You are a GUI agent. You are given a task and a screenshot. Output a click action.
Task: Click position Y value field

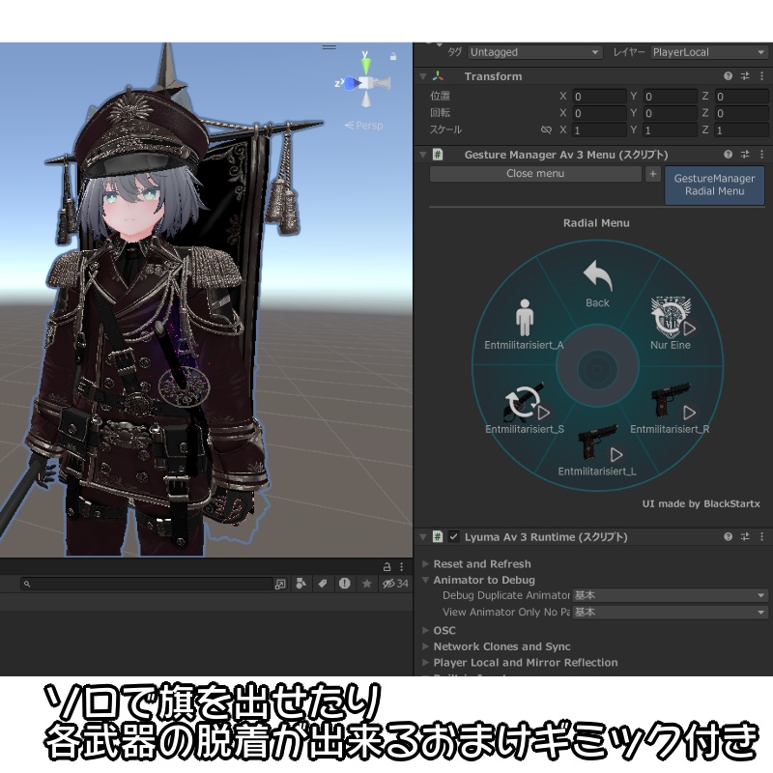tap(670, 96)
